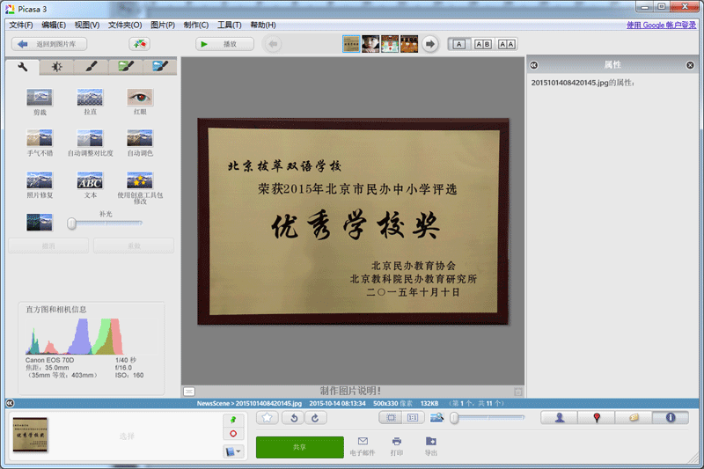Click the histogram graph
This screenshot has width=704, height=469.
point(92,336)
